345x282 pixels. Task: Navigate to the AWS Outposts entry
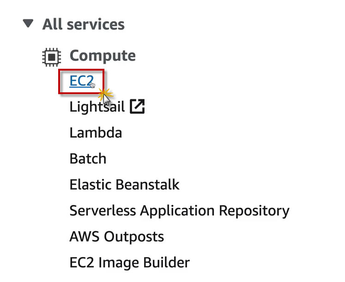click(116, 237)
